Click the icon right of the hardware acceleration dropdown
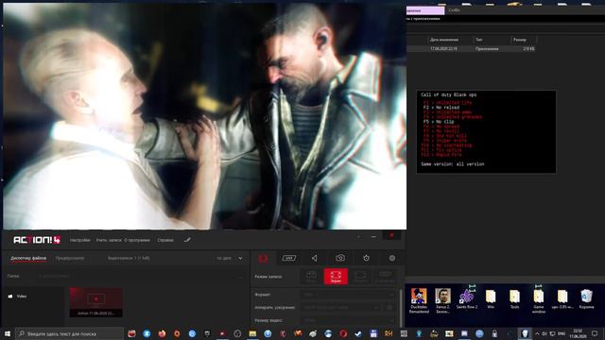Screen dimensions: 605x340 pyautogui.click(x=389, y=307)
